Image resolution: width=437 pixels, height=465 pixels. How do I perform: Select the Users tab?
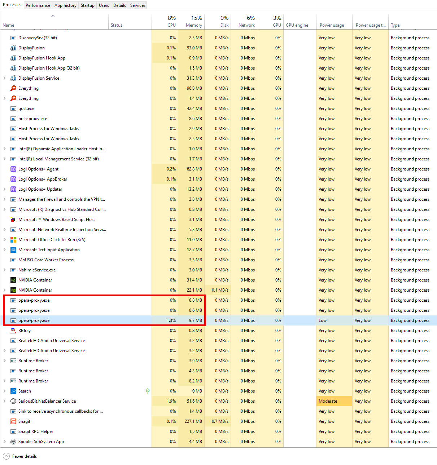tap(104, 5)
